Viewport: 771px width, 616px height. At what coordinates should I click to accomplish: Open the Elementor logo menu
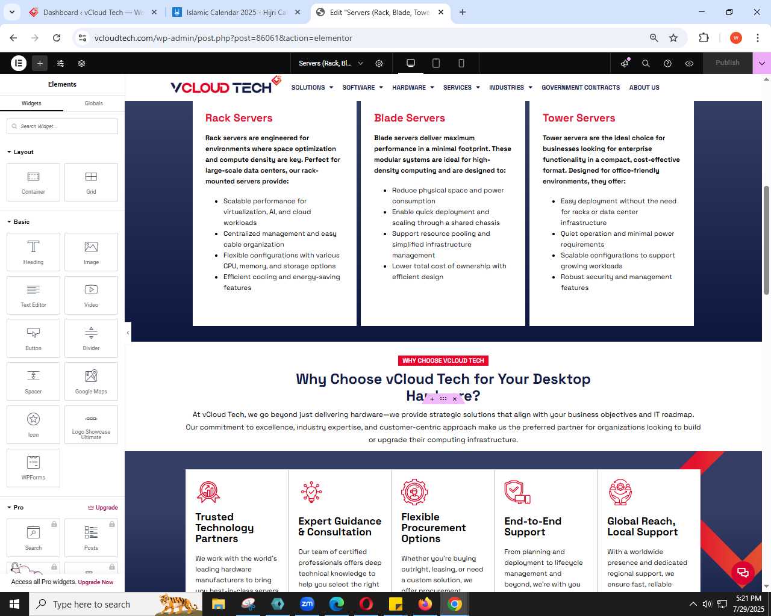click(x=19, y=63)
